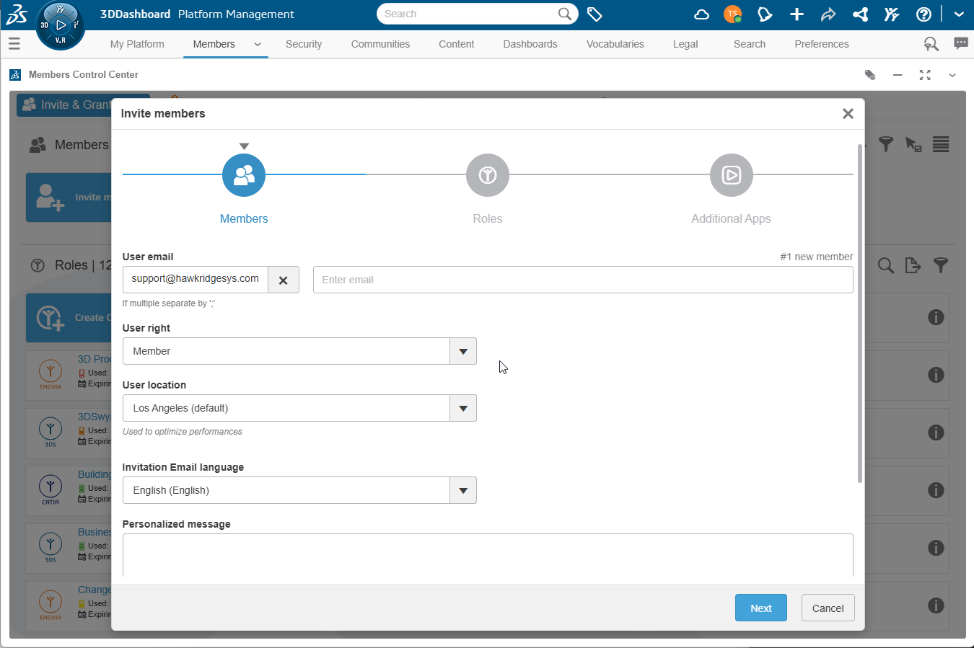Click the Members step circle icon
This screenshot has height=648, width=974.
(x=244, y=175)
